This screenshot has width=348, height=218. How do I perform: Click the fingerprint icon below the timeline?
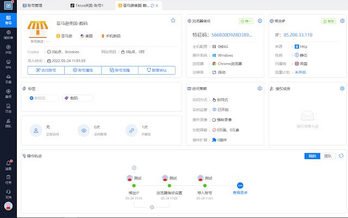click(x=152, y=207)
